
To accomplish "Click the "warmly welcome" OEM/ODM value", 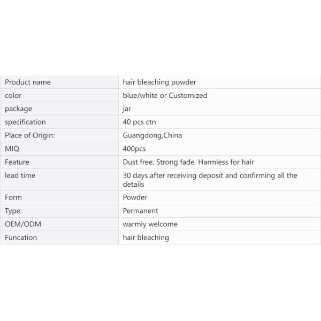I will pos(150,224).
